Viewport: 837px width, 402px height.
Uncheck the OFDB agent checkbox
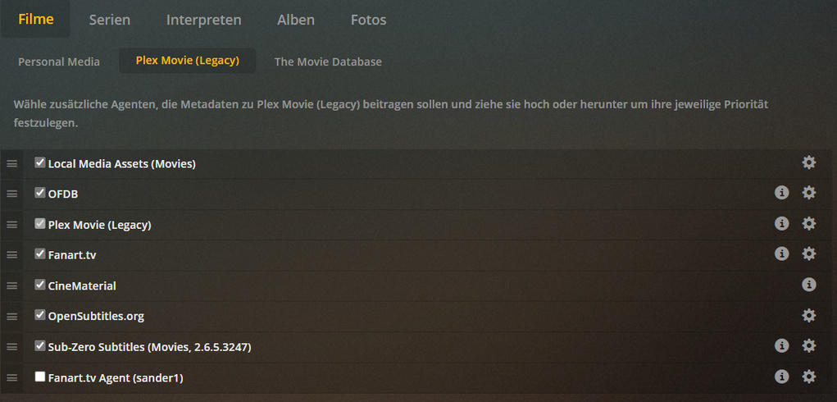click(x=39, y=193)
